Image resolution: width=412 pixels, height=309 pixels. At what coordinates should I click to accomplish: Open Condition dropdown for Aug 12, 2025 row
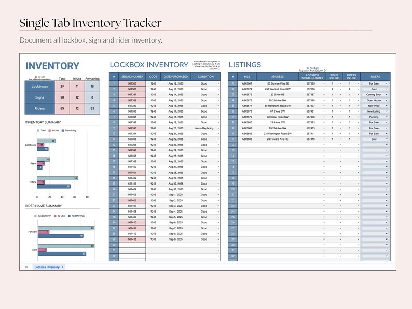pos(218,83)
